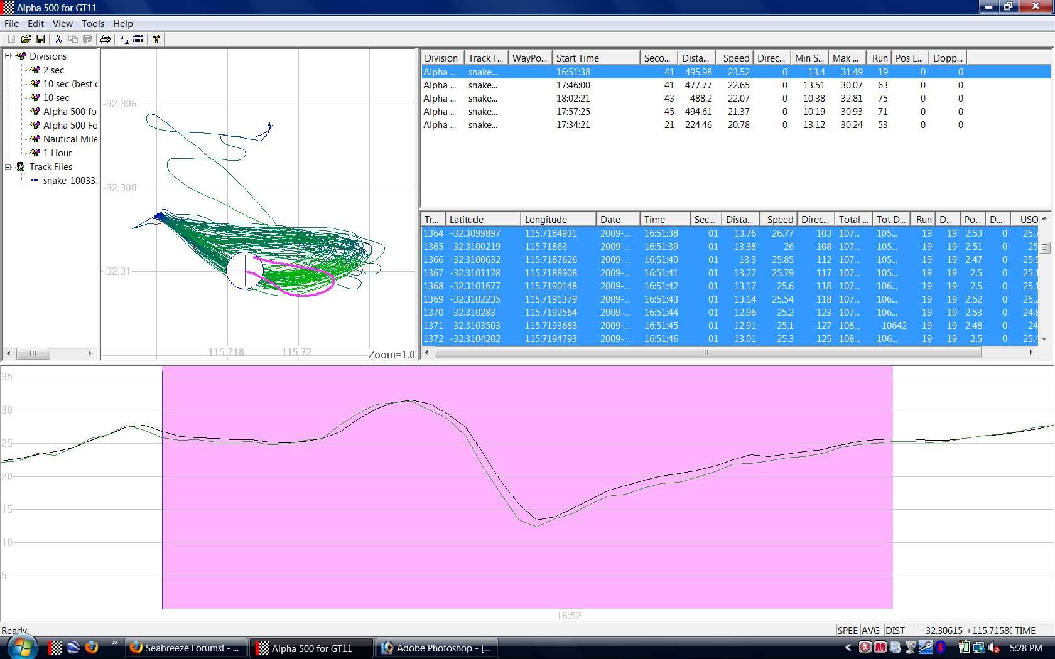Click the Open file toolbar icon
Image resolution: width=1055 pixels, height=659 pixels.
click(26, 39)
